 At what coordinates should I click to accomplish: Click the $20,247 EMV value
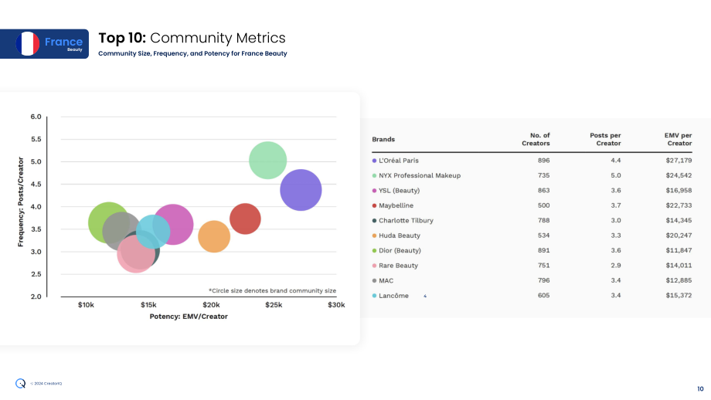click(x=679, y=235)
